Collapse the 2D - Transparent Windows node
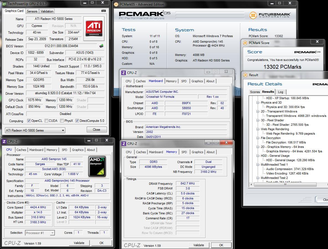Viewport: 328px width, 249px height. 258,111
